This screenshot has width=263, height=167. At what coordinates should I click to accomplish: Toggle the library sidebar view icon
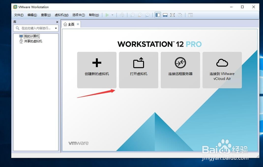point(158,15)
